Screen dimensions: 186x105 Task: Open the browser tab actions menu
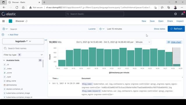(x=3, y=2)
